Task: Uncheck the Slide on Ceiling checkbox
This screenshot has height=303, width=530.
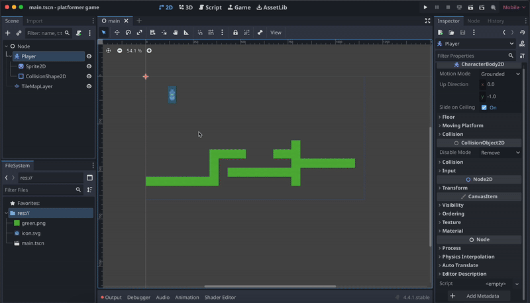Action: (484, 107)
